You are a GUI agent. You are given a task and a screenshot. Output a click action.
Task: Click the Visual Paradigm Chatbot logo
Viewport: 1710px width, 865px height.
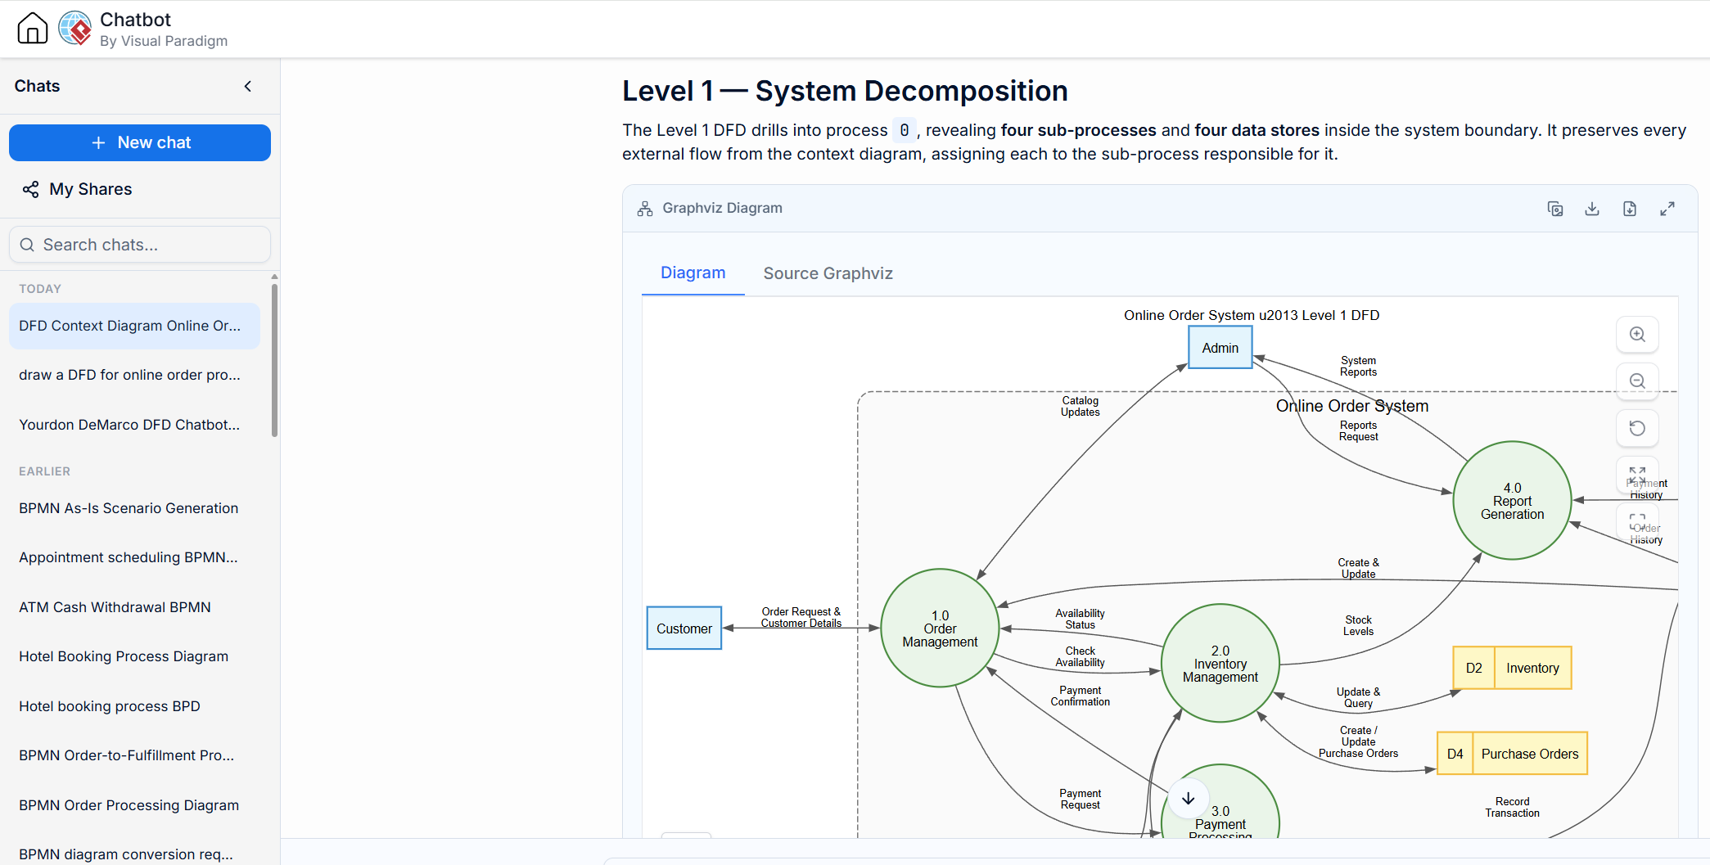pos(75,28)
